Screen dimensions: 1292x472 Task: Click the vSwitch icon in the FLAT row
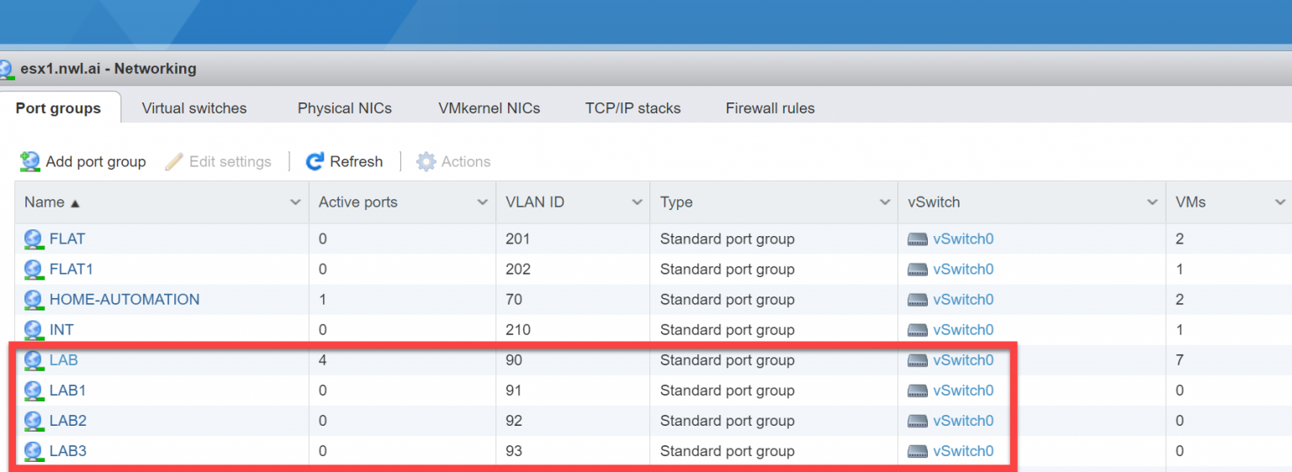point(918,239)
